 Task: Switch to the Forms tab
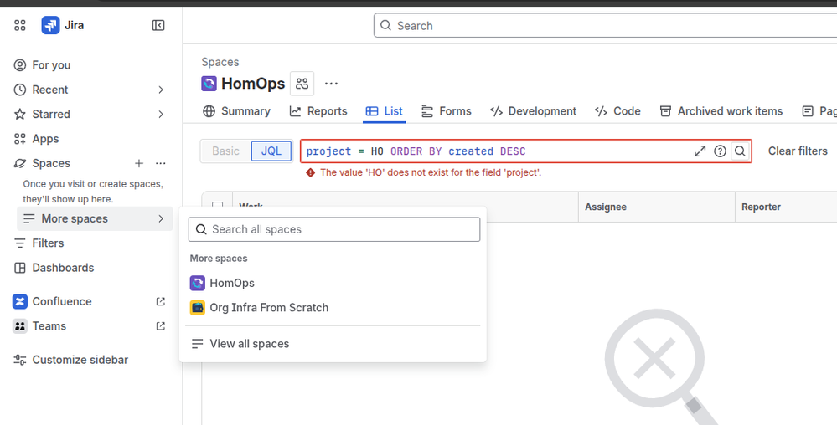447,111
